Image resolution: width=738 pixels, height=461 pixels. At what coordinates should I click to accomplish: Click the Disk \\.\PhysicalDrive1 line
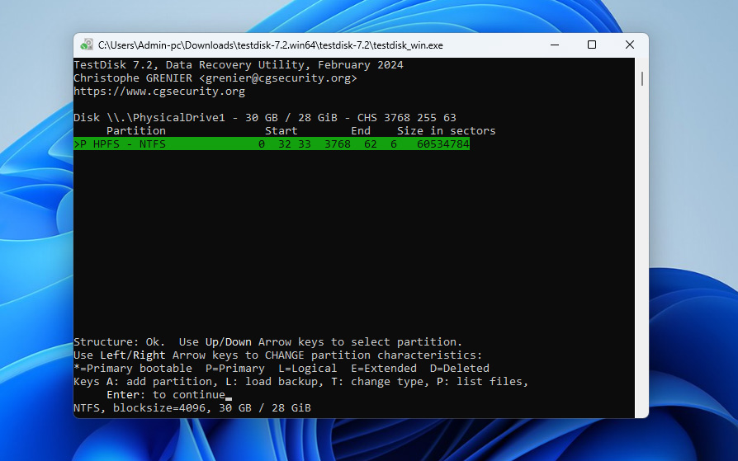pyautogui.click(x=265, y=118)
